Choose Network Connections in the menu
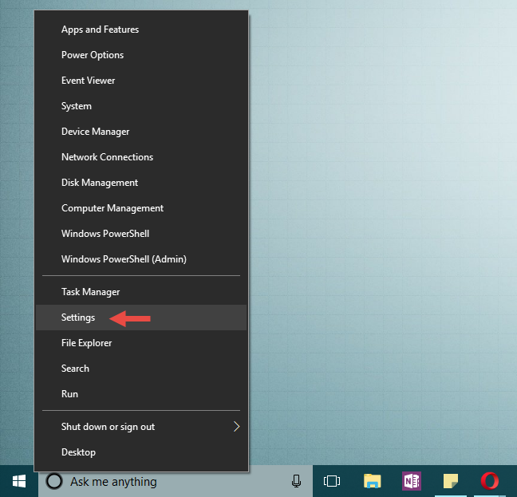517x497 pixels. point(107,157)
